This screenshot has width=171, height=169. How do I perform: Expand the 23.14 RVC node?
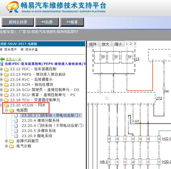1,79
